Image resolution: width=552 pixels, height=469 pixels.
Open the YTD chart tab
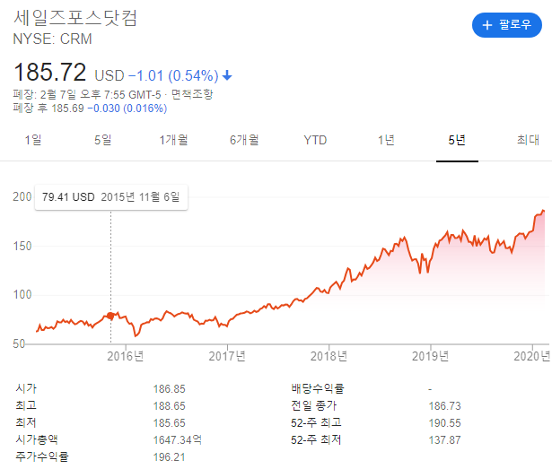click(x=315, y=140)
